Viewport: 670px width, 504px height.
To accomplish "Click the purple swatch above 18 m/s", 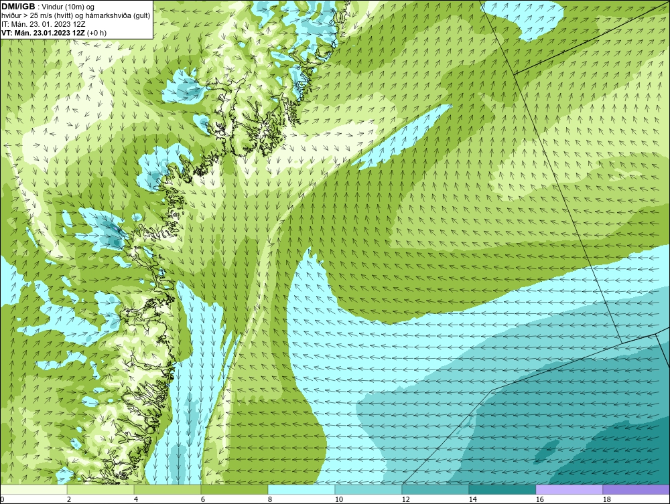I will click(636, 489).
